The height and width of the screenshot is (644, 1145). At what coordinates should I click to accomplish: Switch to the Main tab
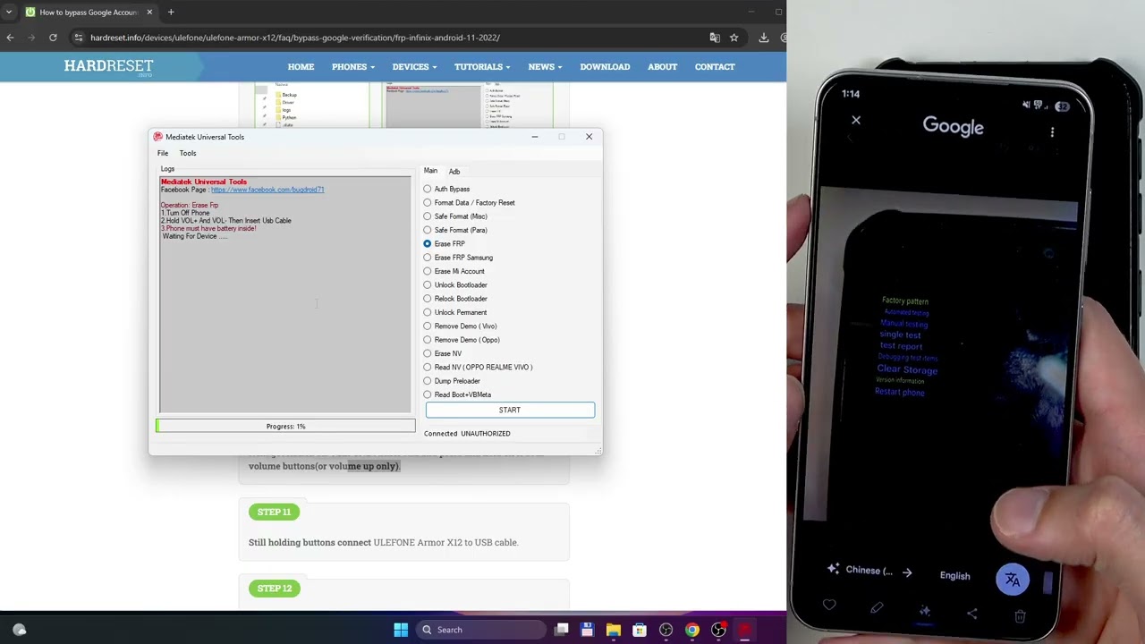coord(430,171)
